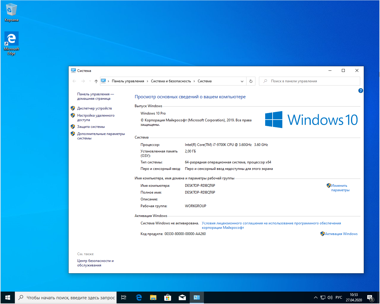Open Панель управления — домашняя страница
380x304 pixels.
[x=96, y=96]
